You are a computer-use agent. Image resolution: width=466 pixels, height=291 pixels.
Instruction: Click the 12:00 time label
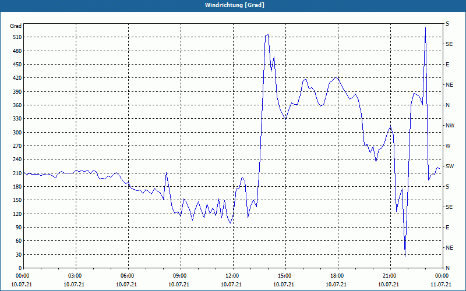(x=232, y=275)
